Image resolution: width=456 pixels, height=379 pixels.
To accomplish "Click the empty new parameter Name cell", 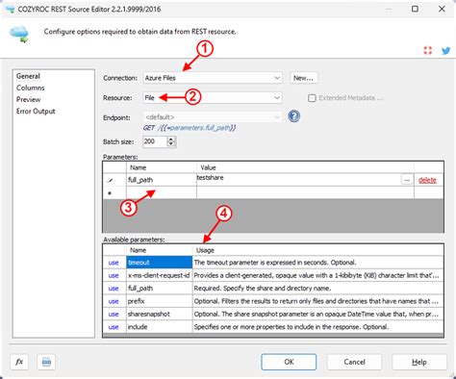I will pyautogui.click(x=162, y=192).
